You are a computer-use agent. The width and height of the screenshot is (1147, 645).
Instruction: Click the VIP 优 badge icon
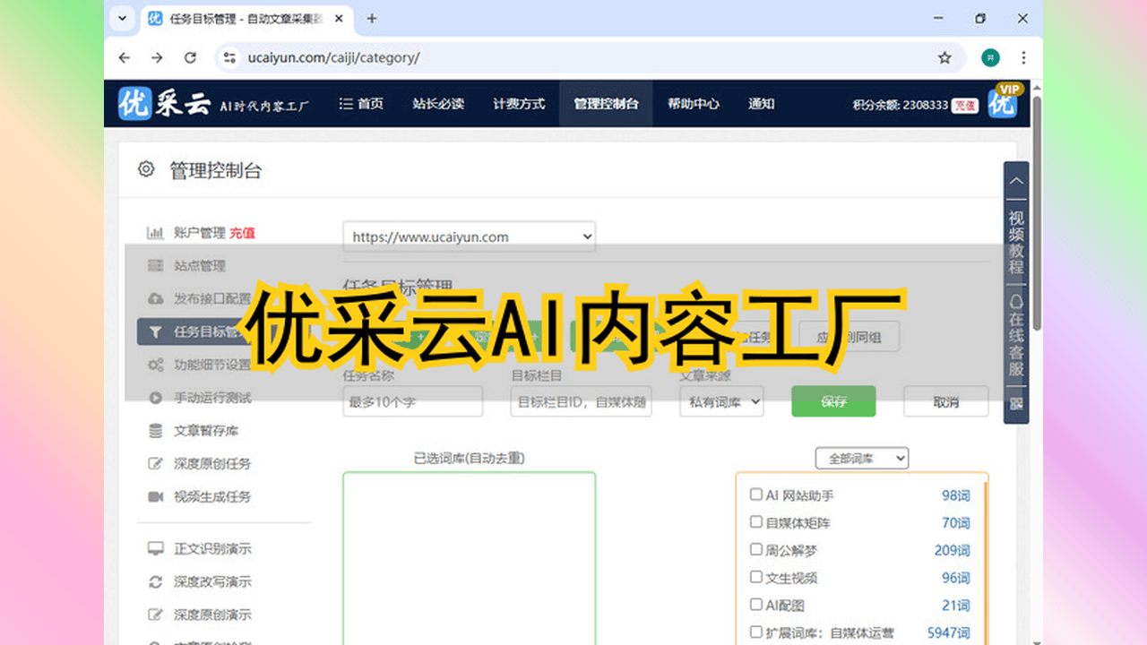click(1003, 102)
